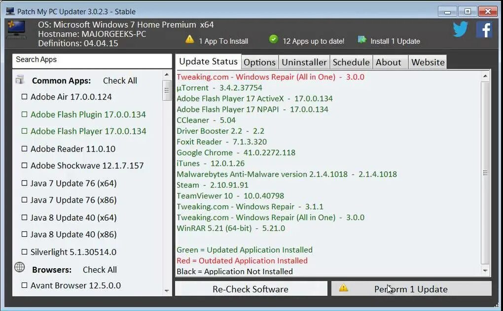Click the iTunes 12.0.1.26 entry
Screen dimensions: 503x311
pyautogui.click(x=211, y=163)
